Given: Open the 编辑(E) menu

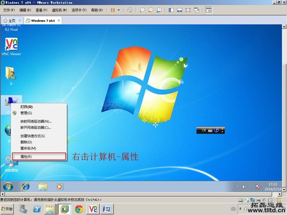Looking at the screenshot, I should point(25,10).
